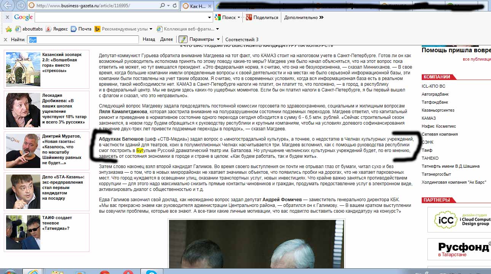Image resolution: width=491 pixels, height=274 pixels.
Task: Open the Казаньоргсинтез company link
Action: (438, 110)
